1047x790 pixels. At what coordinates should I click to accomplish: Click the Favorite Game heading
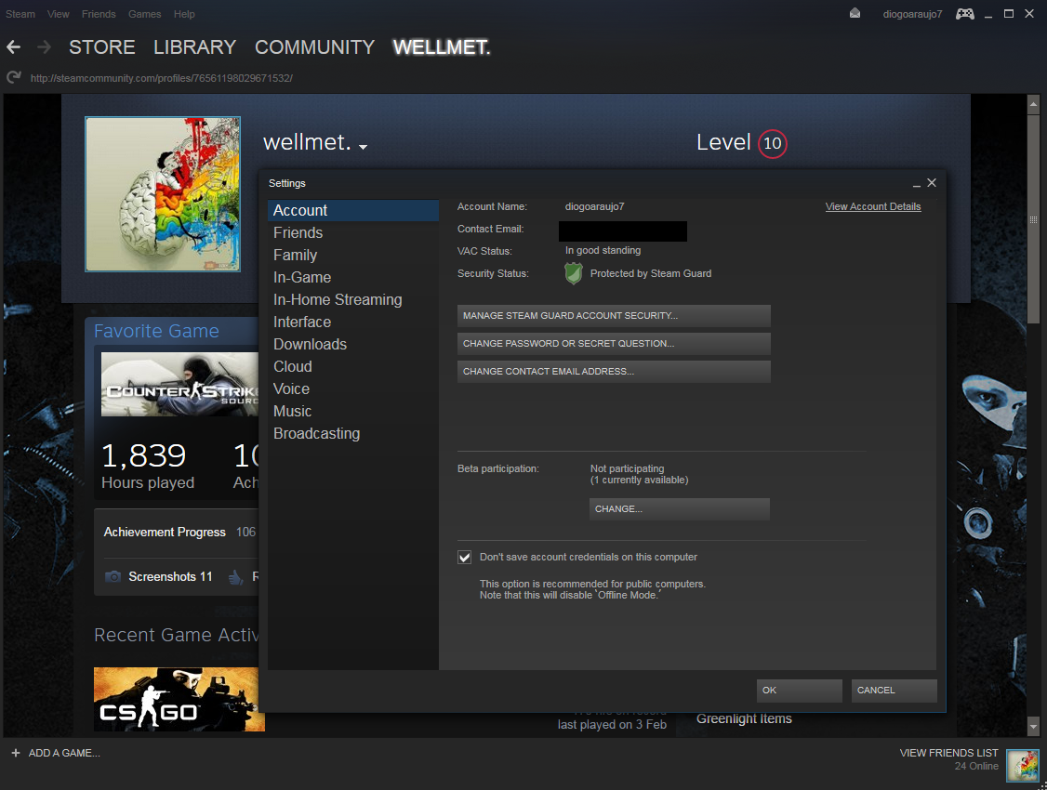tap(156, 331)
